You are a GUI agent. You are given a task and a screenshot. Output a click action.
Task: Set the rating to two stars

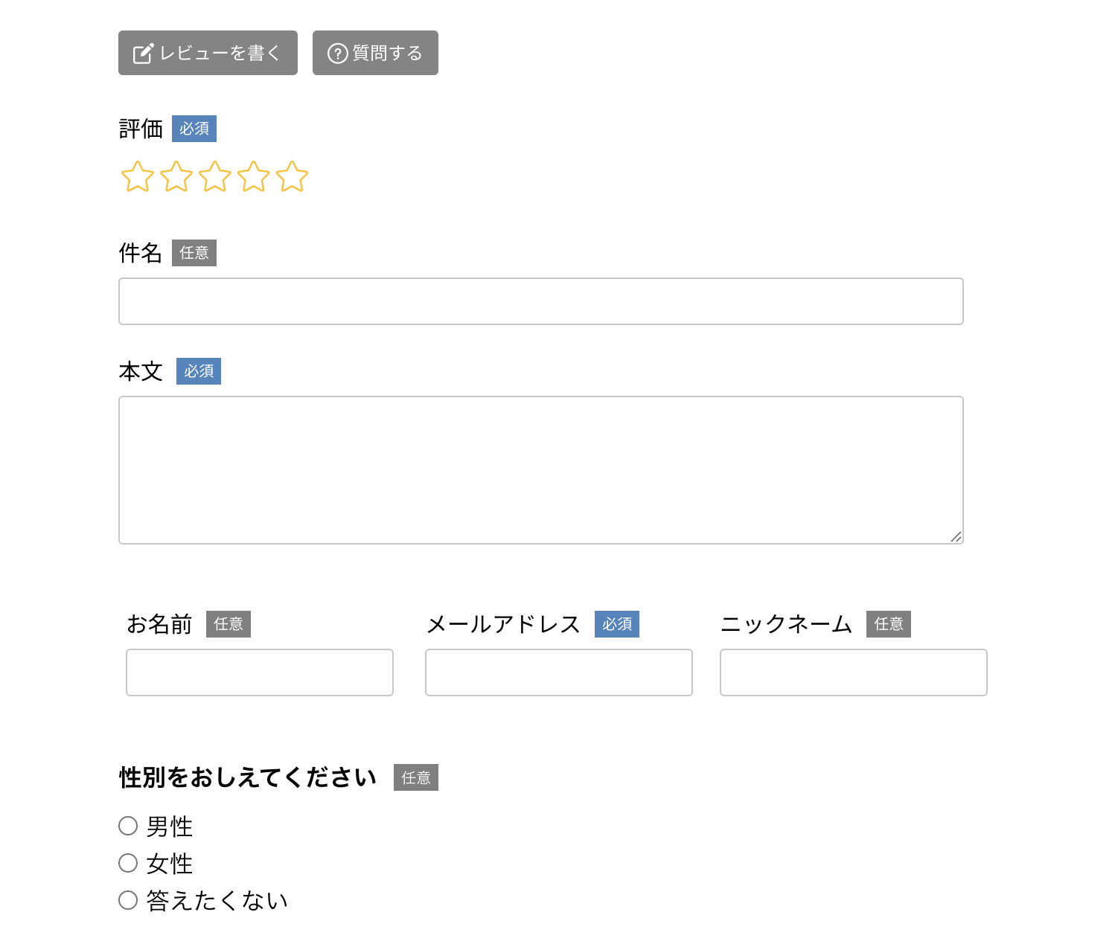176,177
